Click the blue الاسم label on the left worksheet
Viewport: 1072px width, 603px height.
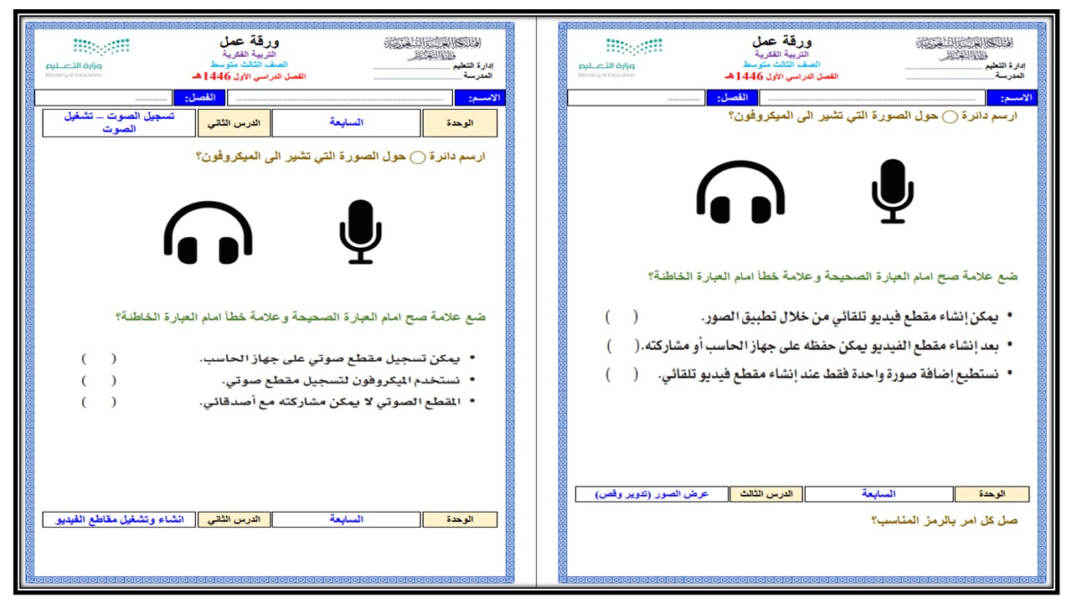coord(479,98)
